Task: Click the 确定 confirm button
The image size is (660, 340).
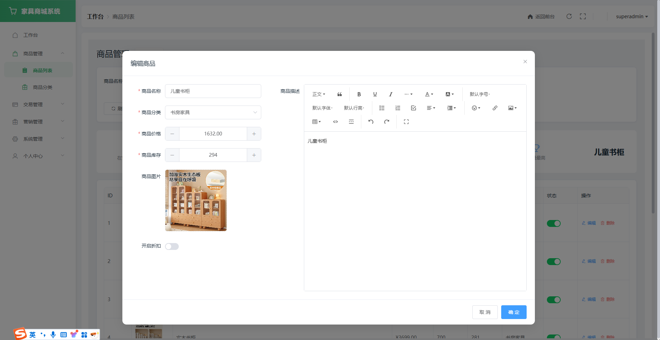Action: (x=514, y=312)
